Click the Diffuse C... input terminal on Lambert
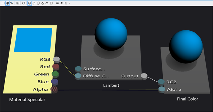 click(x=78, y=76)
